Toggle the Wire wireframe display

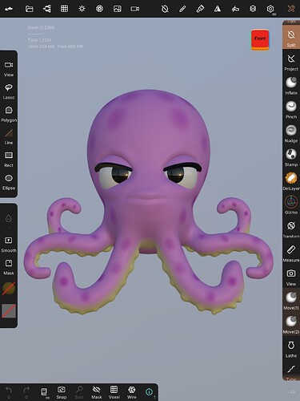tap(131, 392)
